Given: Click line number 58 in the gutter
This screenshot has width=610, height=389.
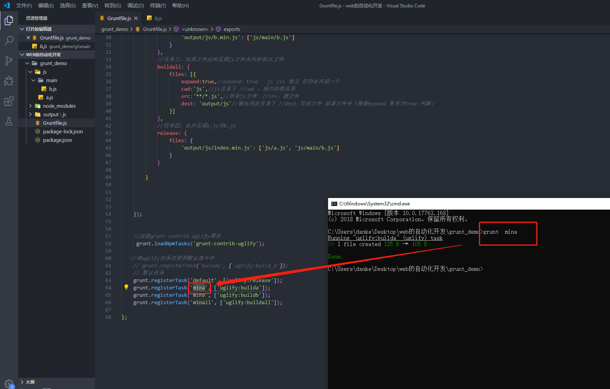Looking at the screenshot, I should tap(108, 243).
